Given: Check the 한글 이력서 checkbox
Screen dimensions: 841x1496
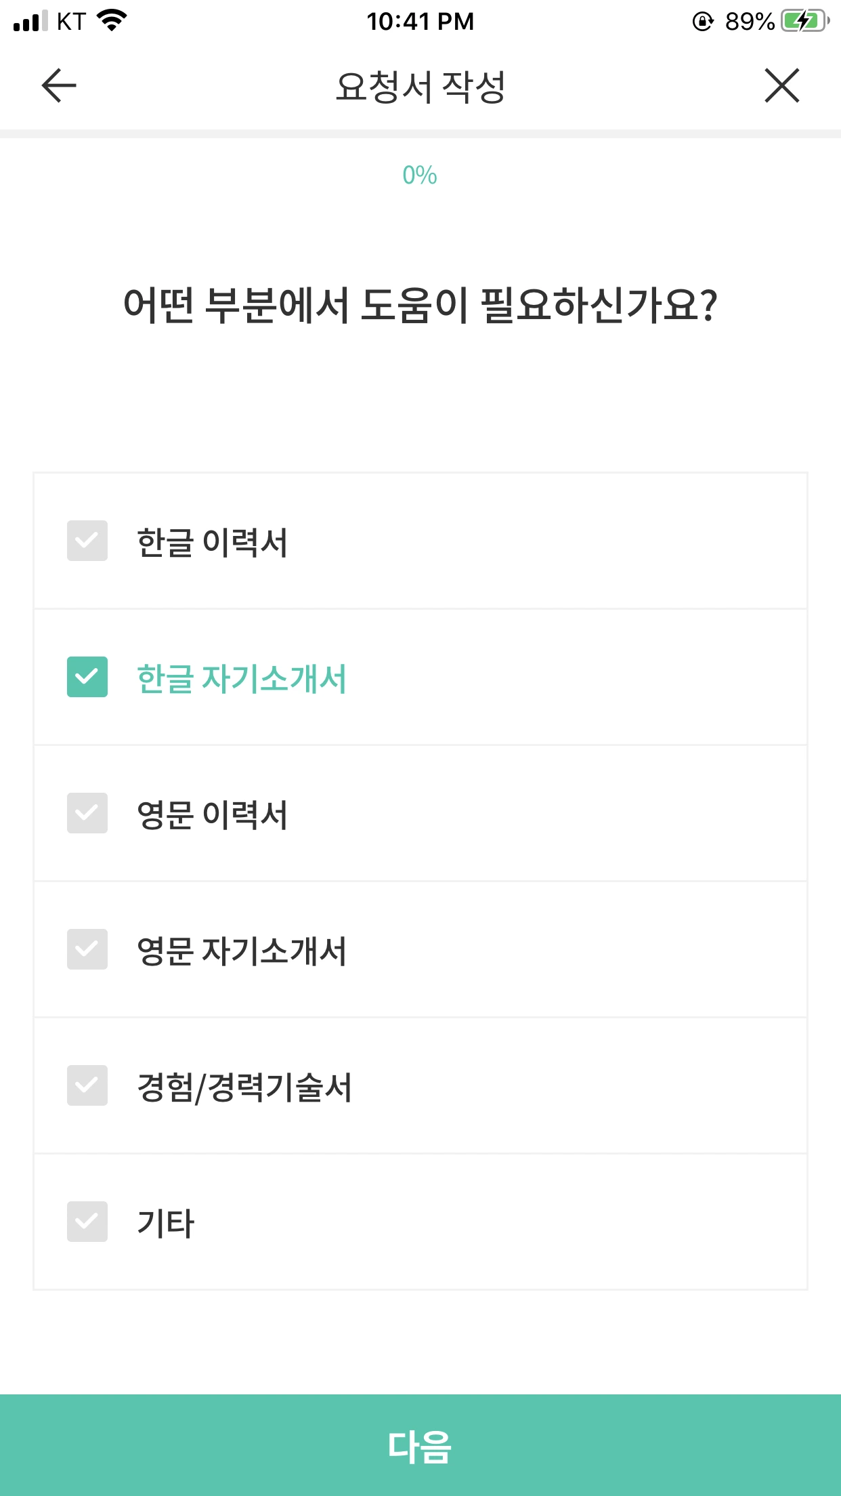Looking at the screenshot, I should [x=87, y=541].
